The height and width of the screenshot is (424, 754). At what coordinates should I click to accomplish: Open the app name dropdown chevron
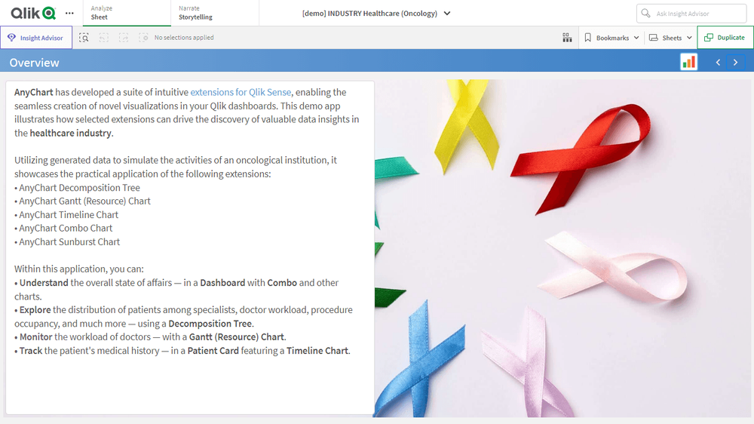[x=447, y=14]
